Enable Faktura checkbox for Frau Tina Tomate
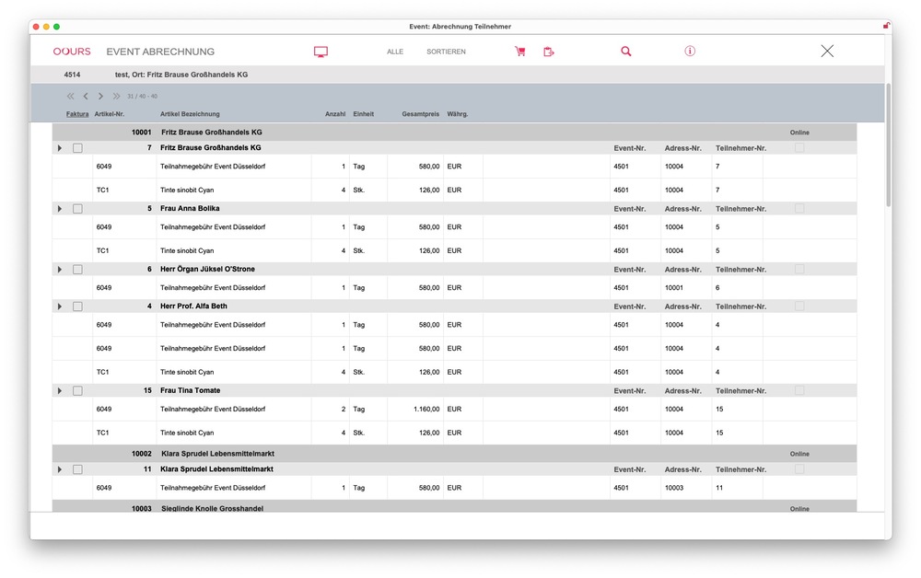 pyautogui.click(x=77, y=391)
